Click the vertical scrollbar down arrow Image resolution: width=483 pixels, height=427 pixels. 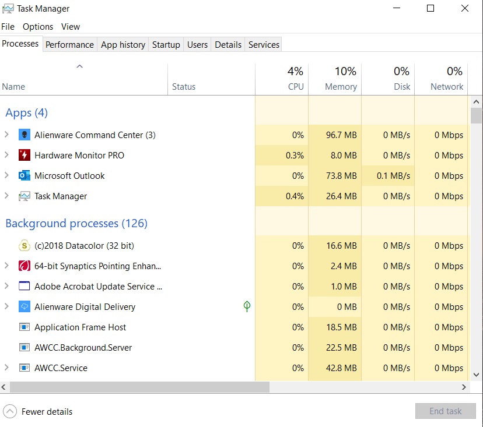click(476, 375)
